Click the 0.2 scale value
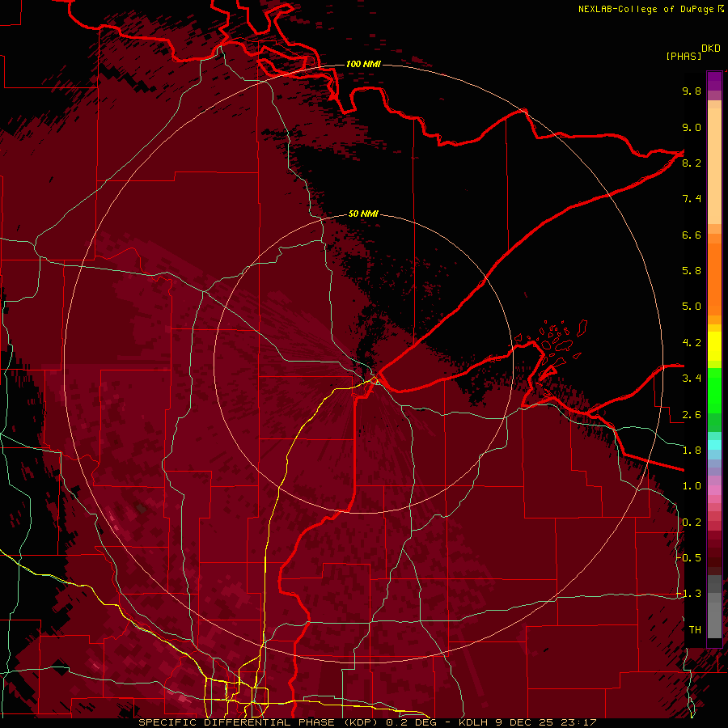Viewport: 728px width, 728px height. click(x=692, y=523)
